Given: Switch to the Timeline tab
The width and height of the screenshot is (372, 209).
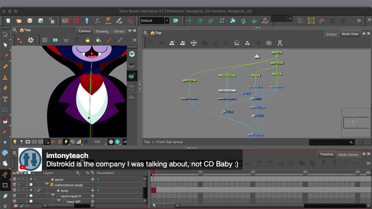Looking at the screenshot, I should [x=327, y=154].
